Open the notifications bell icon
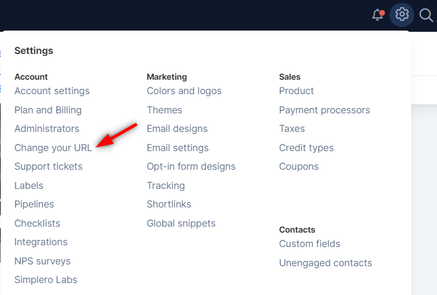Screen dimensions: 437x295 tap(378, 15)
